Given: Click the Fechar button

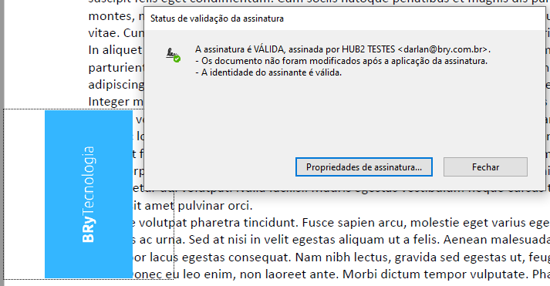Looking at the screenshot, I should coord(485,167).
